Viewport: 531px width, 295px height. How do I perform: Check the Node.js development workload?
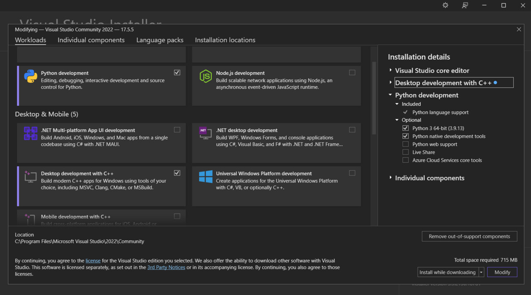pyautogui.click(x=352, y=72)
